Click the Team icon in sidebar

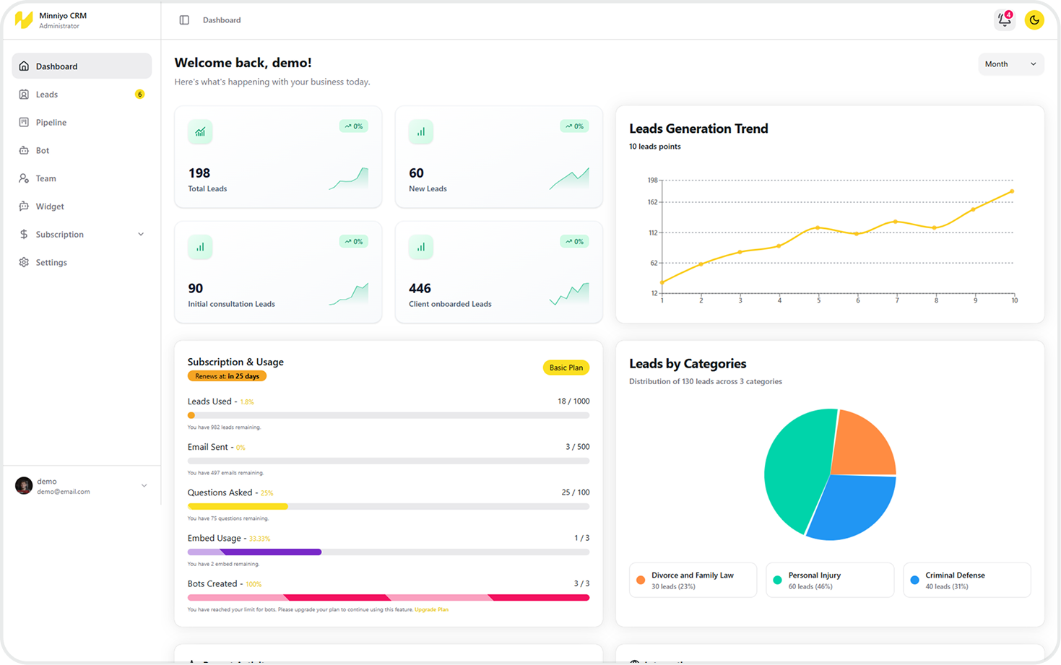(24, 178)
